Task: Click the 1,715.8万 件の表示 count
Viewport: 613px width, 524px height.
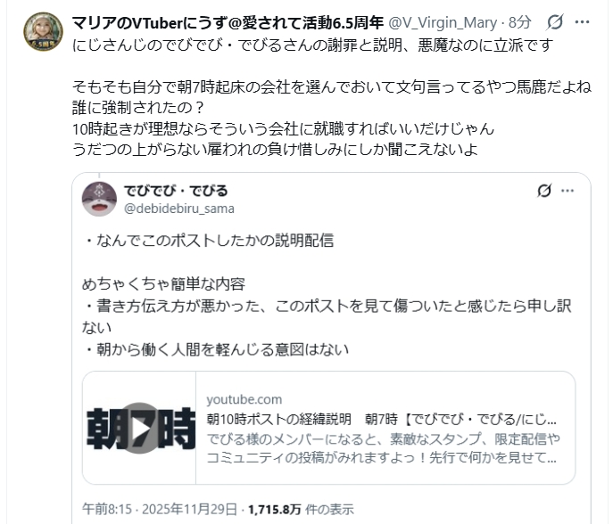Action: pos(301,509)
